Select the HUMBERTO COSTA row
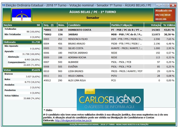 click(x=109, y=30)
